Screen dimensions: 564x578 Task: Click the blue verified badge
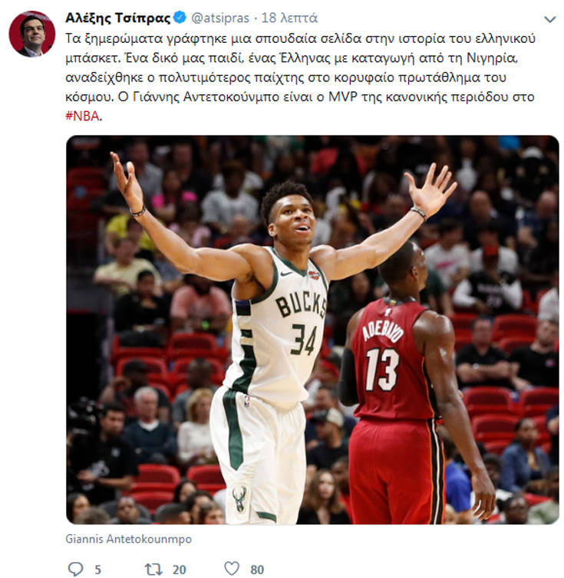click(180, 18)
